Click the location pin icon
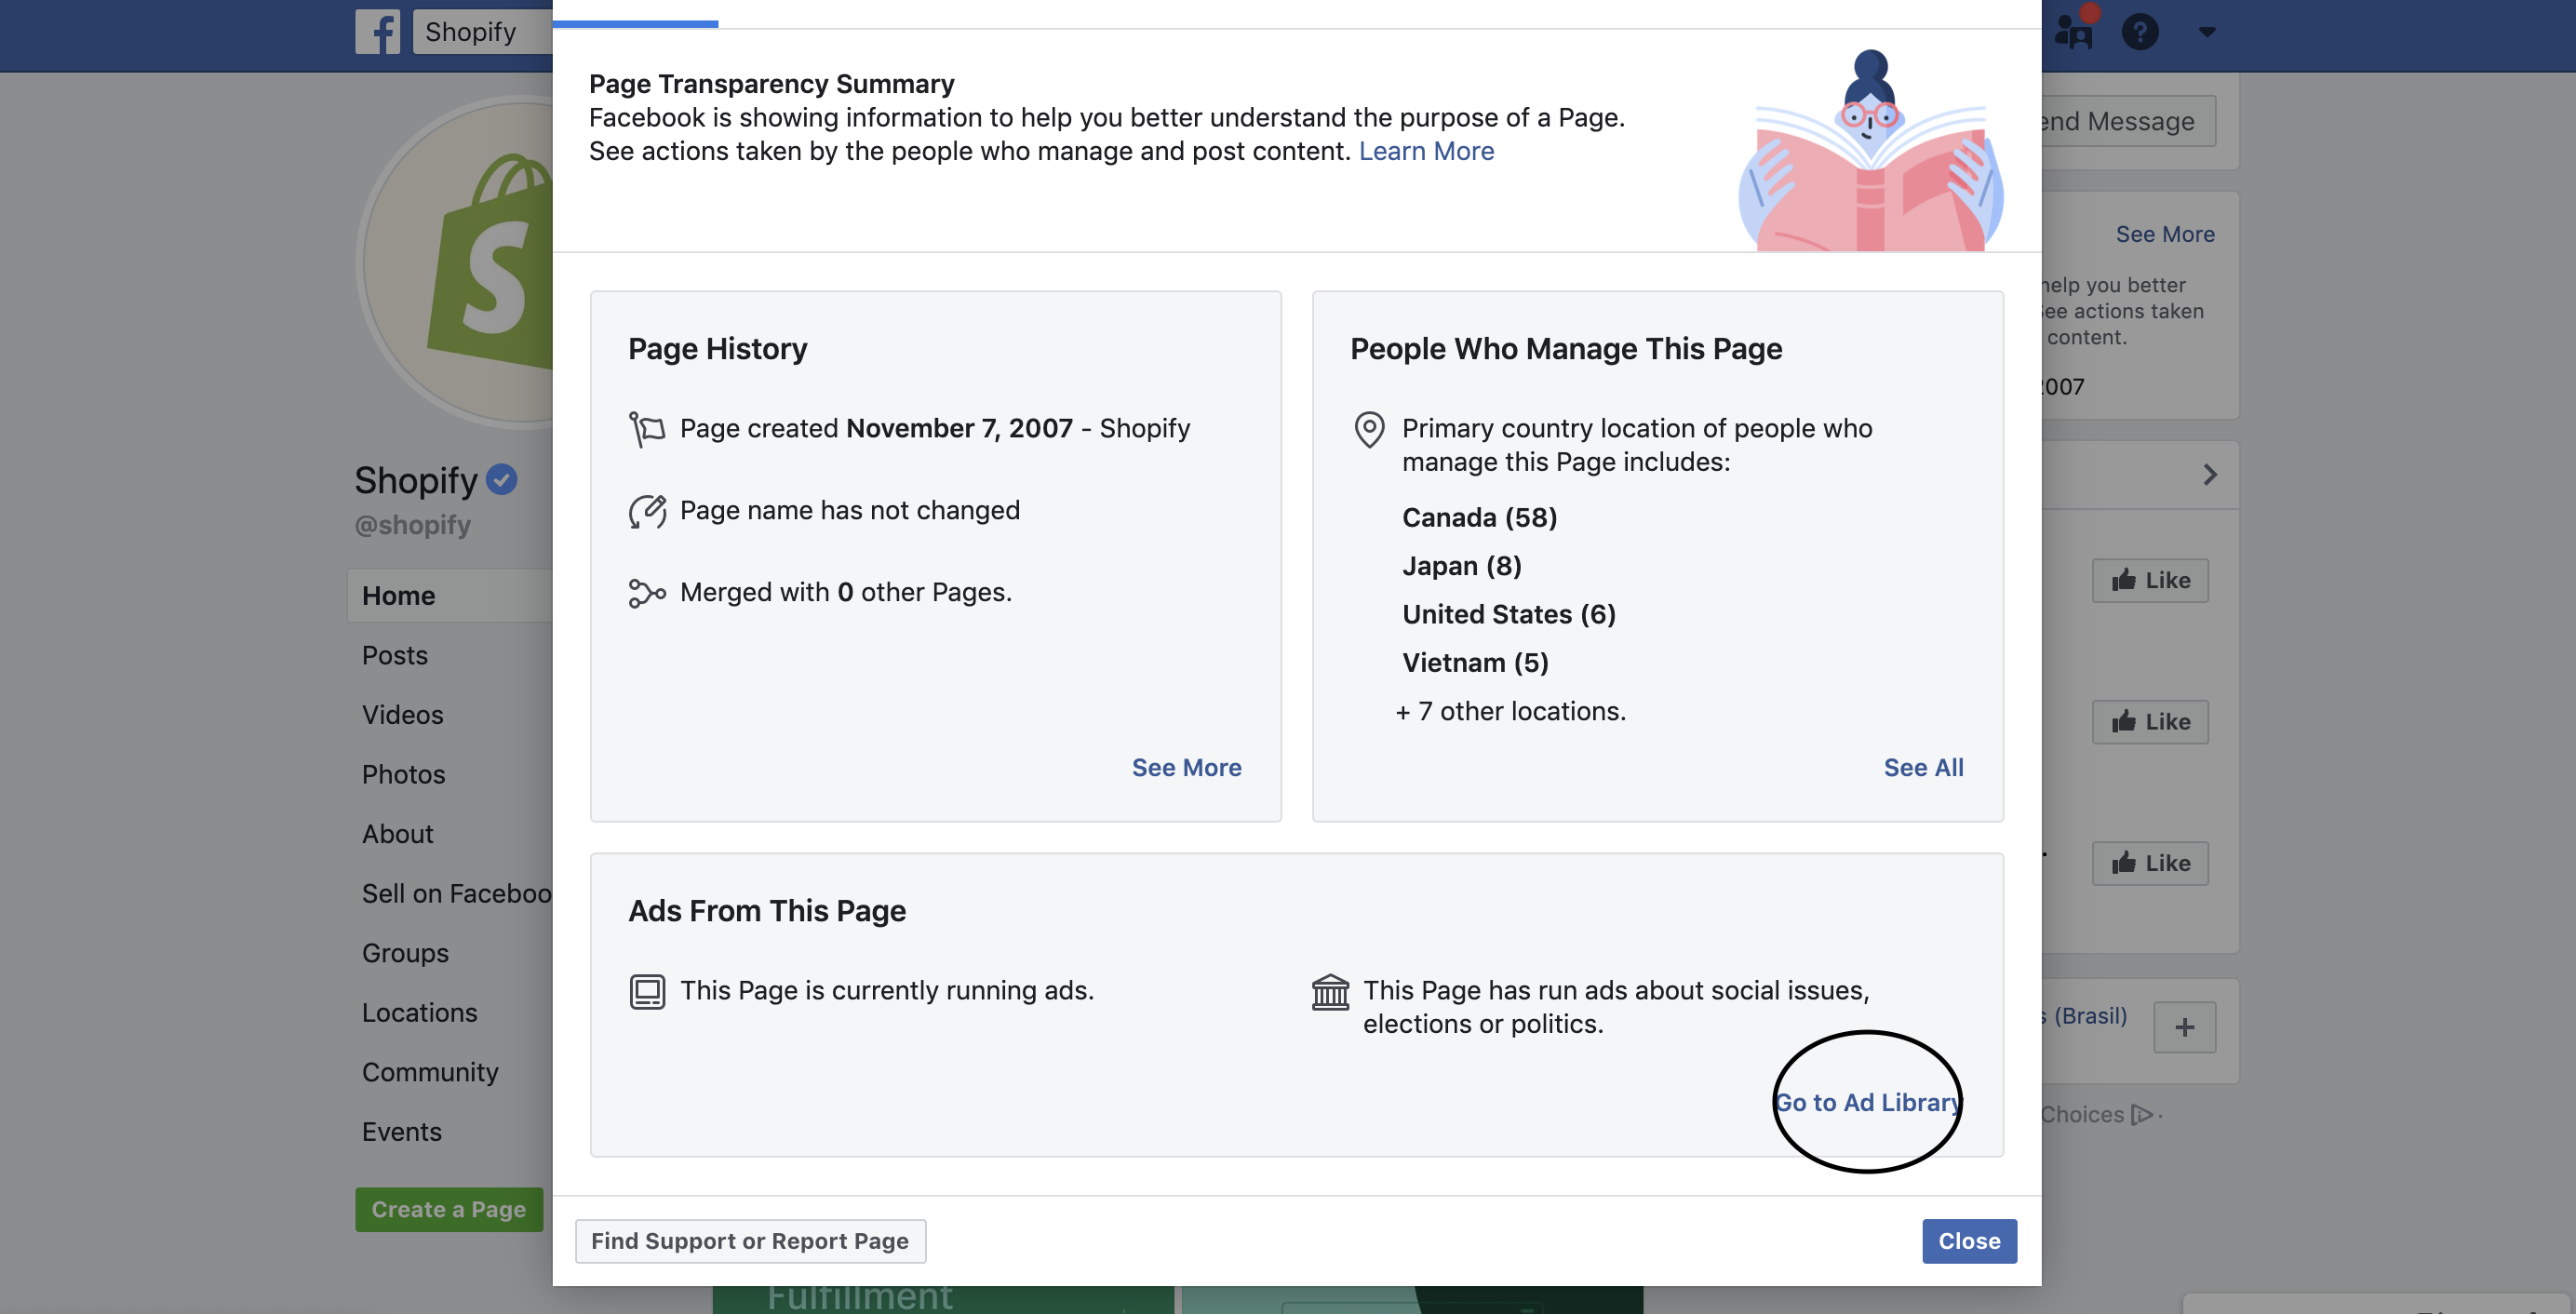This screenshot has height=1314, width=2576. pyautogui.click(x=1369, y=430)
